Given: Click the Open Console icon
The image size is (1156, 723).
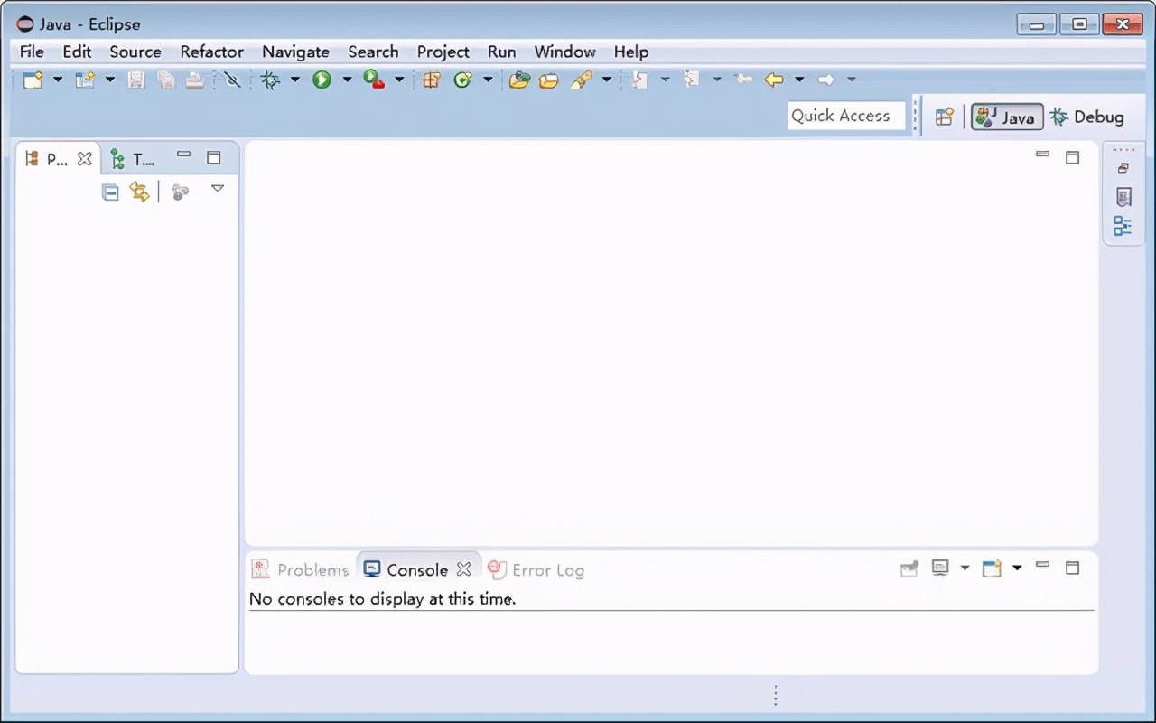Looking at the screenshot, I should coord(992,568).
